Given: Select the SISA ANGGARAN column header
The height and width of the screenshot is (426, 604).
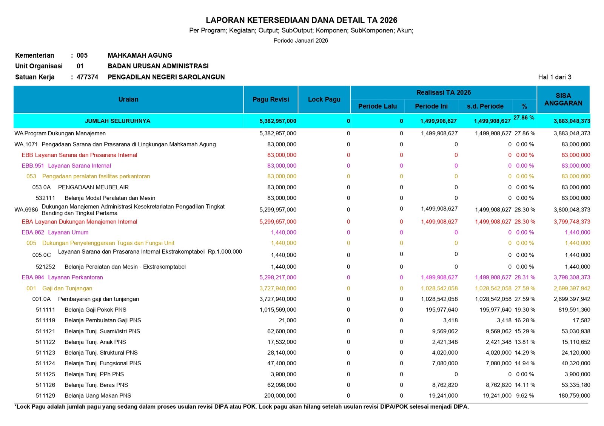Looking at the screenshot, I should [563, 100].
